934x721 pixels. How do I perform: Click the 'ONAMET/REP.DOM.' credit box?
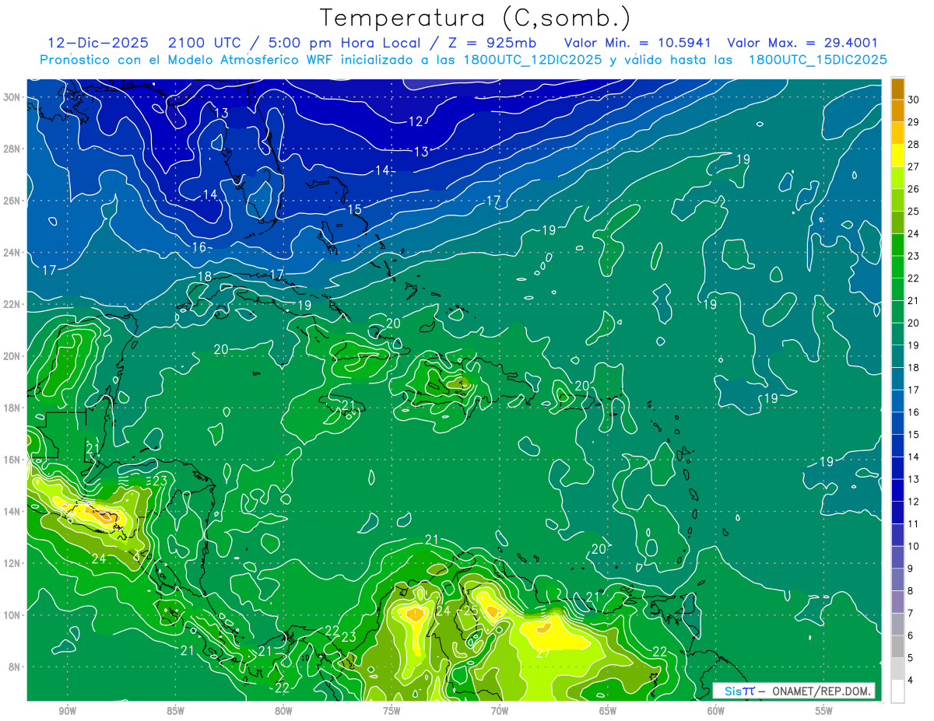[x=794, y=691]
